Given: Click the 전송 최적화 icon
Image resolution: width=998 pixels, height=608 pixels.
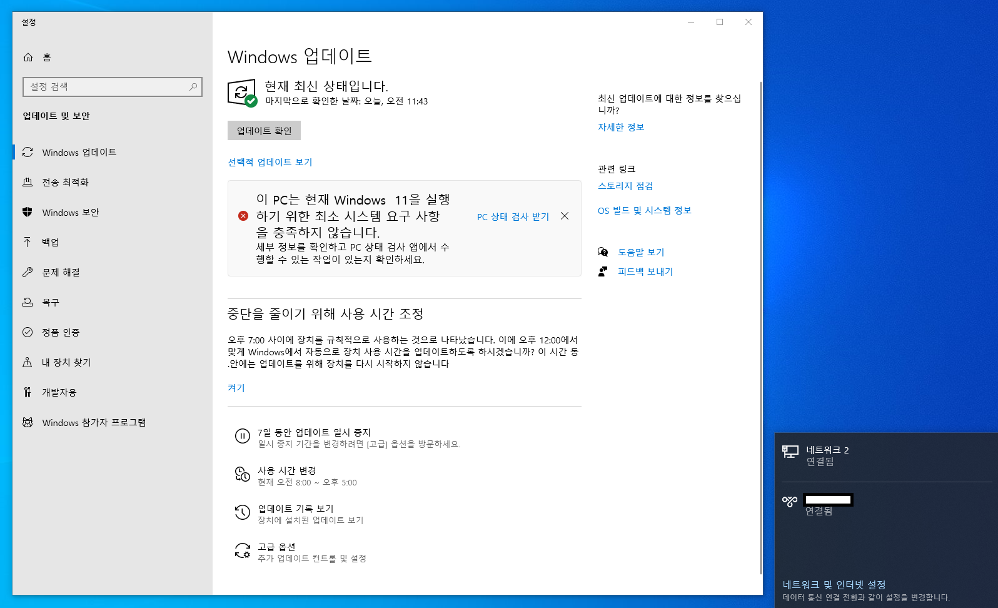Looking at the screenshot, I should (28, 182).
